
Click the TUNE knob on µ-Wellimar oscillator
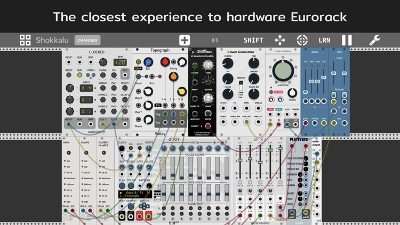click(x=208, y=65)
